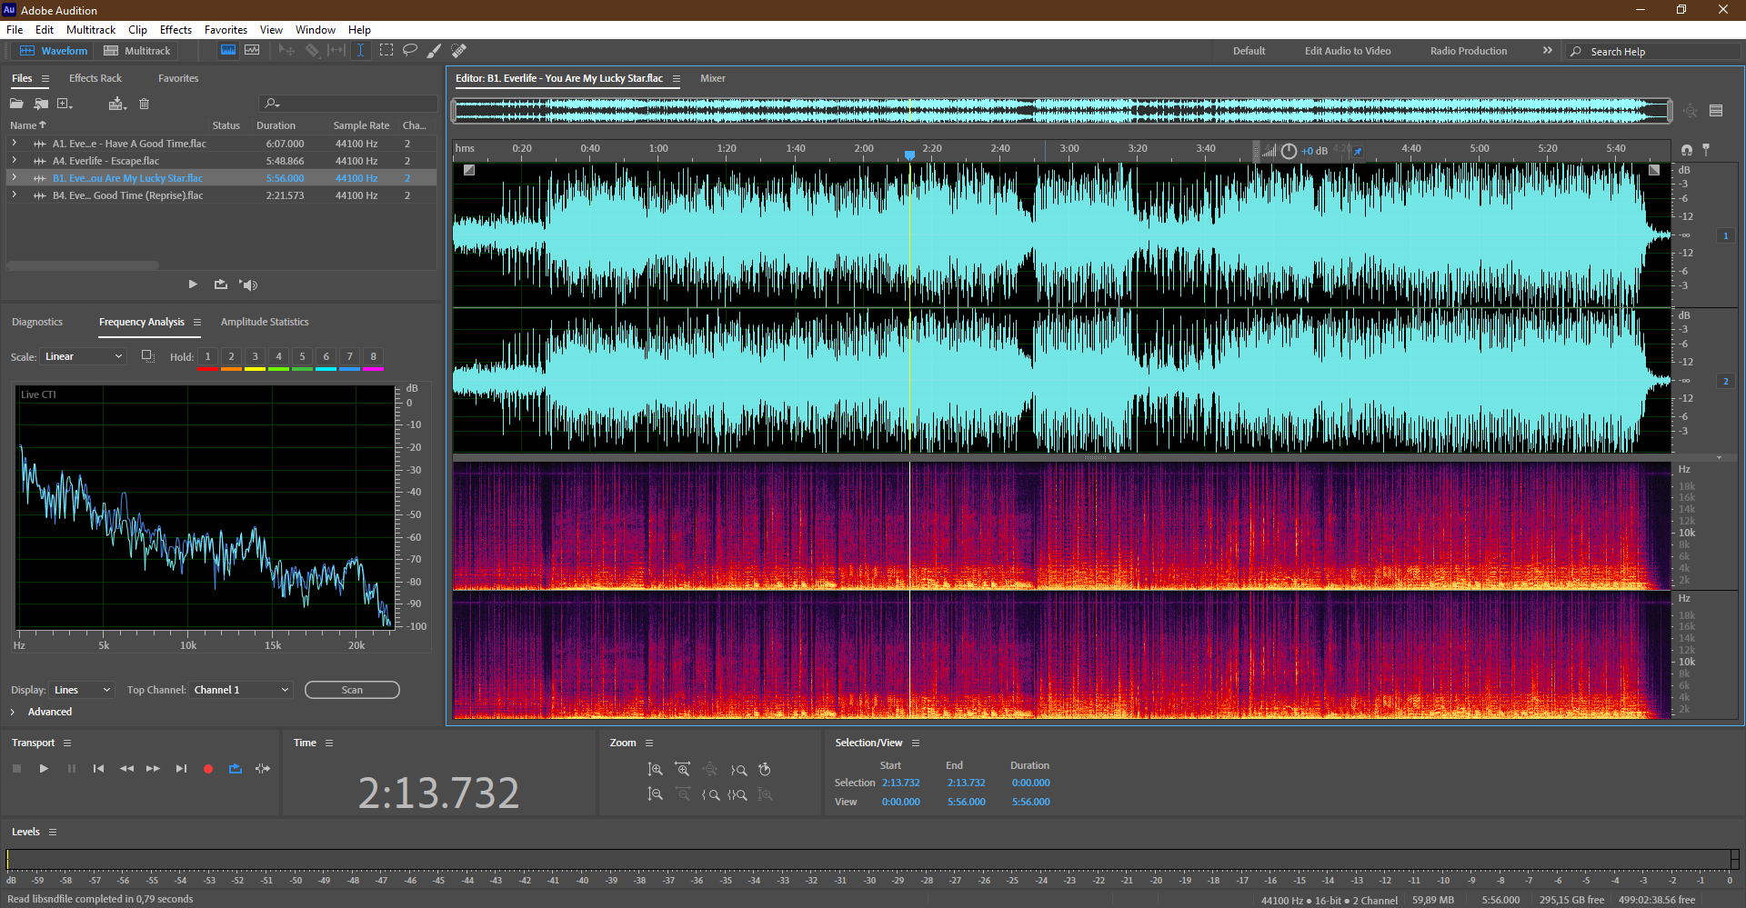Toggle Loop Playback in Transport

pos(236,769)
